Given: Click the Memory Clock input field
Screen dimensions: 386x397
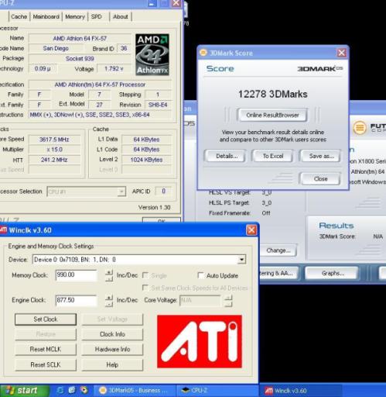Looking at the screenshot, I should tap(77, 275).
